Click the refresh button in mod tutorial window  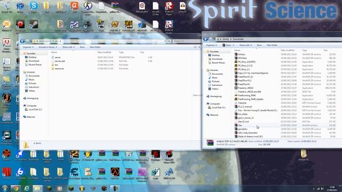(169, 41)
